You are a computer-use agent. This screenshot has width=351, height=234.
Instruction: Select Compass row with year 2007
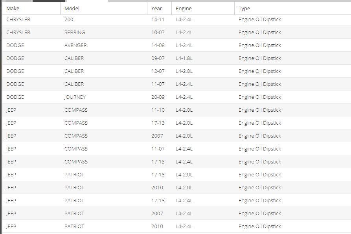coord(176,136)
